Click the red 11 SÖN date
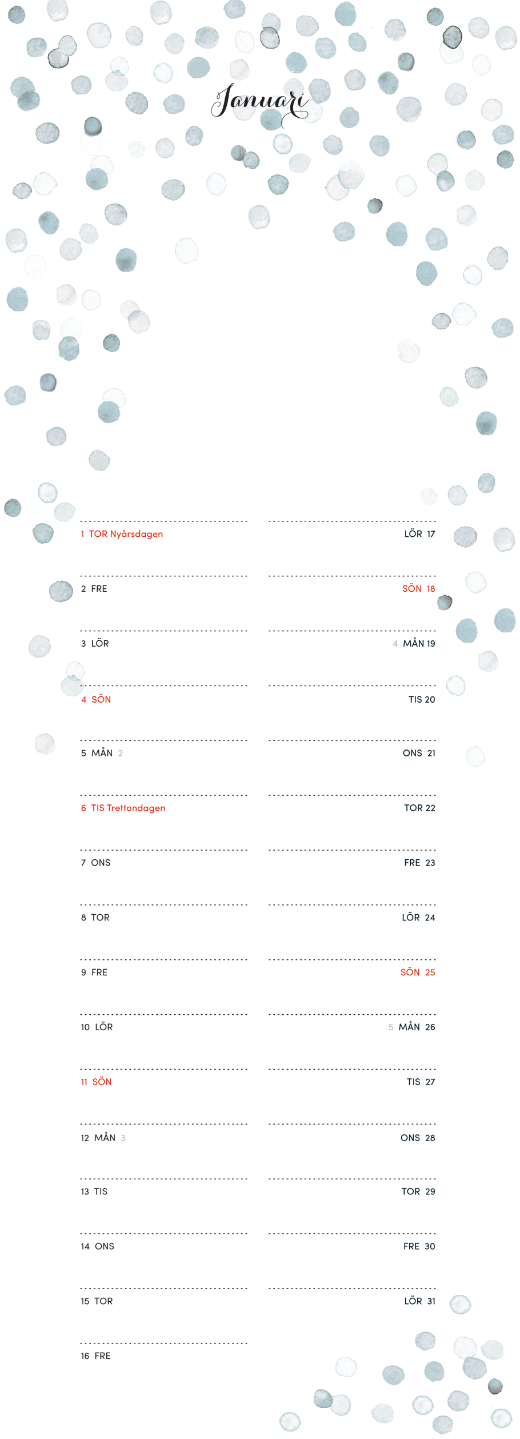This screenshot has width=520, height=1439. (x=96, y=1082)
